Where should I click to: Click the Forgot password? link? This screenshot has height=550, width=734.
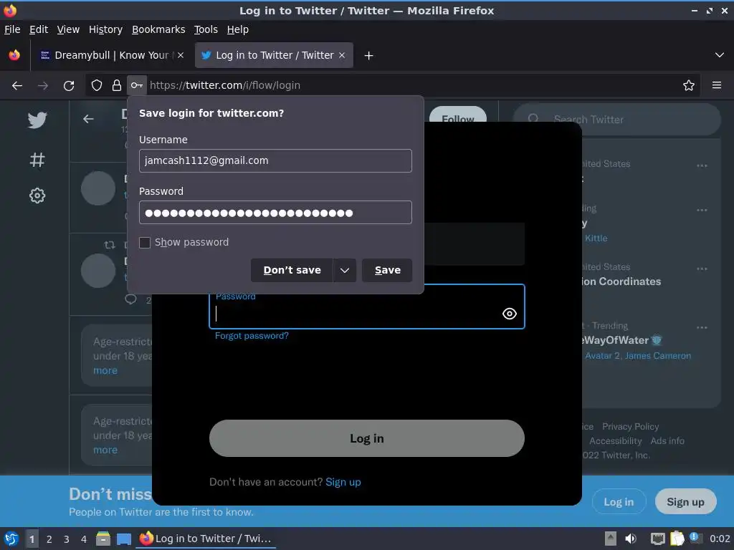coord(252,336)
